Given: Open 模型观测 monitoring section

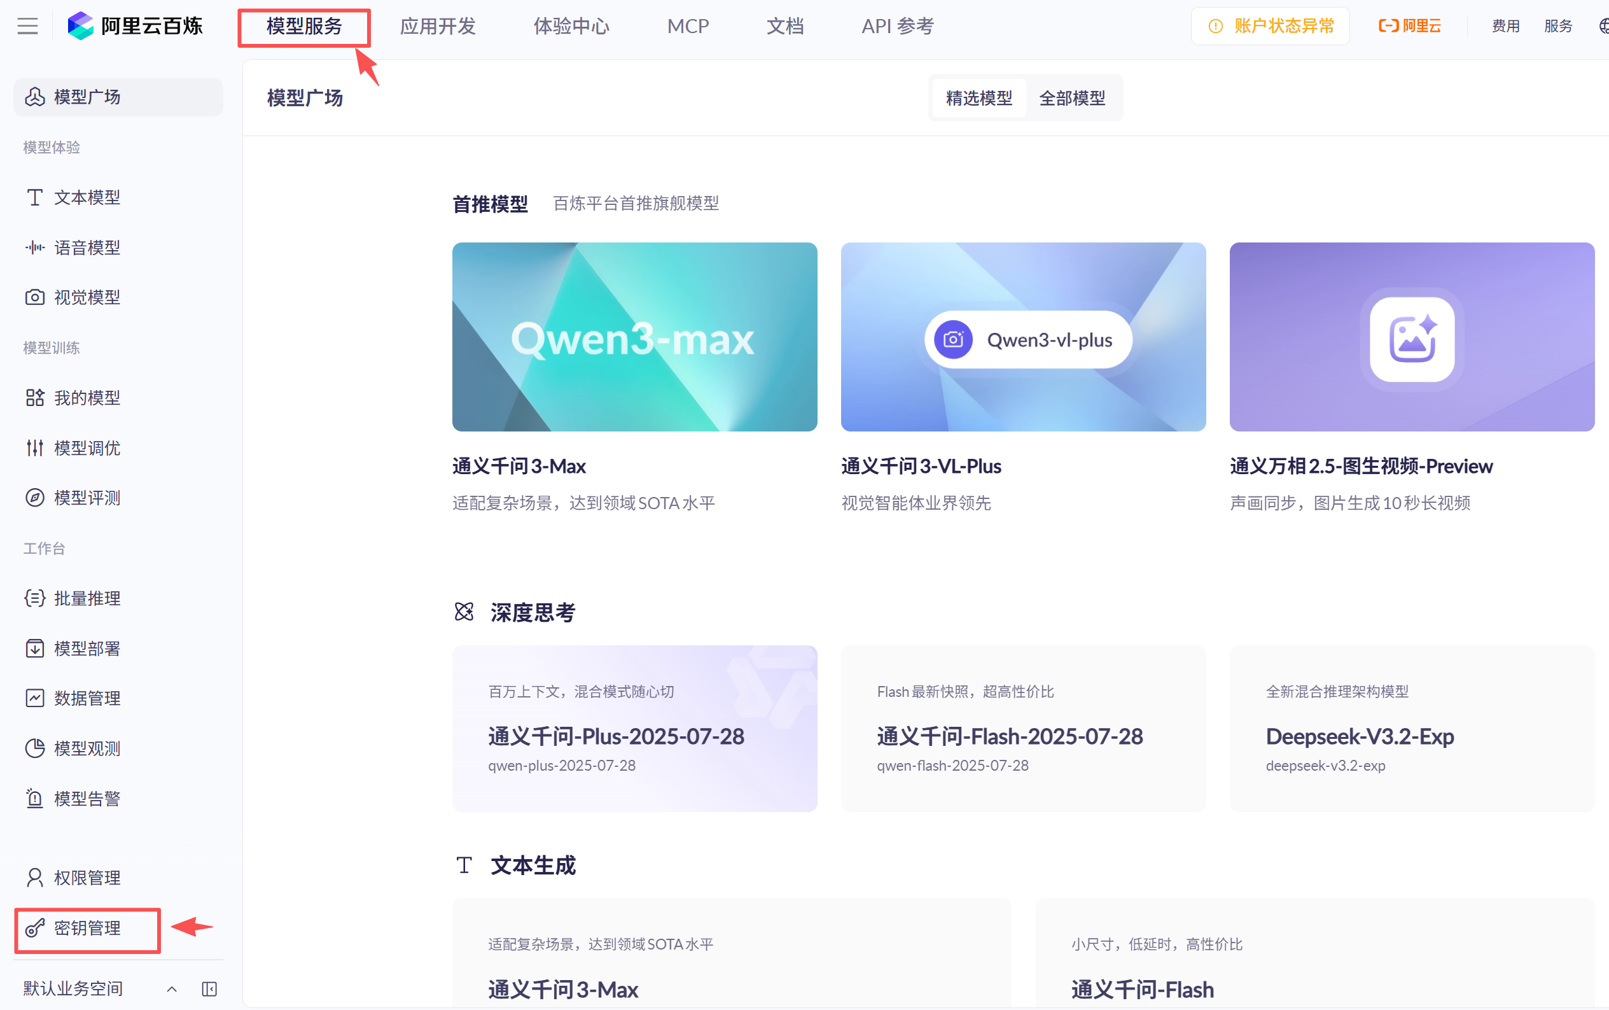Looking at the screenshot, I should [35, 748].
